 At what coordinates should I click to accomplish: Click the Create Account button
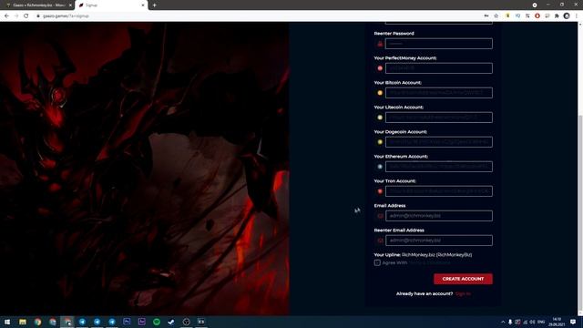463,279
